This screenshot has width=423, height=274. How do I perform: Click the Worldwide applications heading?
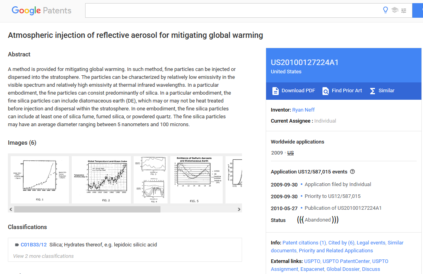[x=298, y=142]
